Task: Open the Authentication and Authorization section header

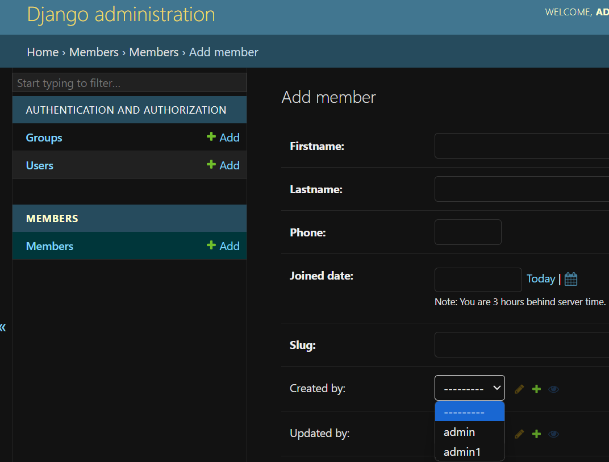Action: point(126,110)
